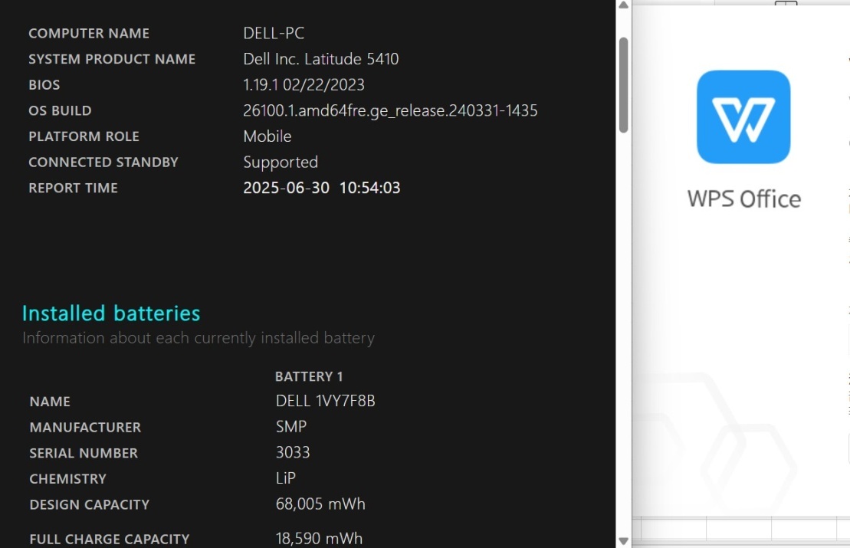Click the vertical scrollbar thumb of battery report
This screenshot has height=548, width=850.
623,85
